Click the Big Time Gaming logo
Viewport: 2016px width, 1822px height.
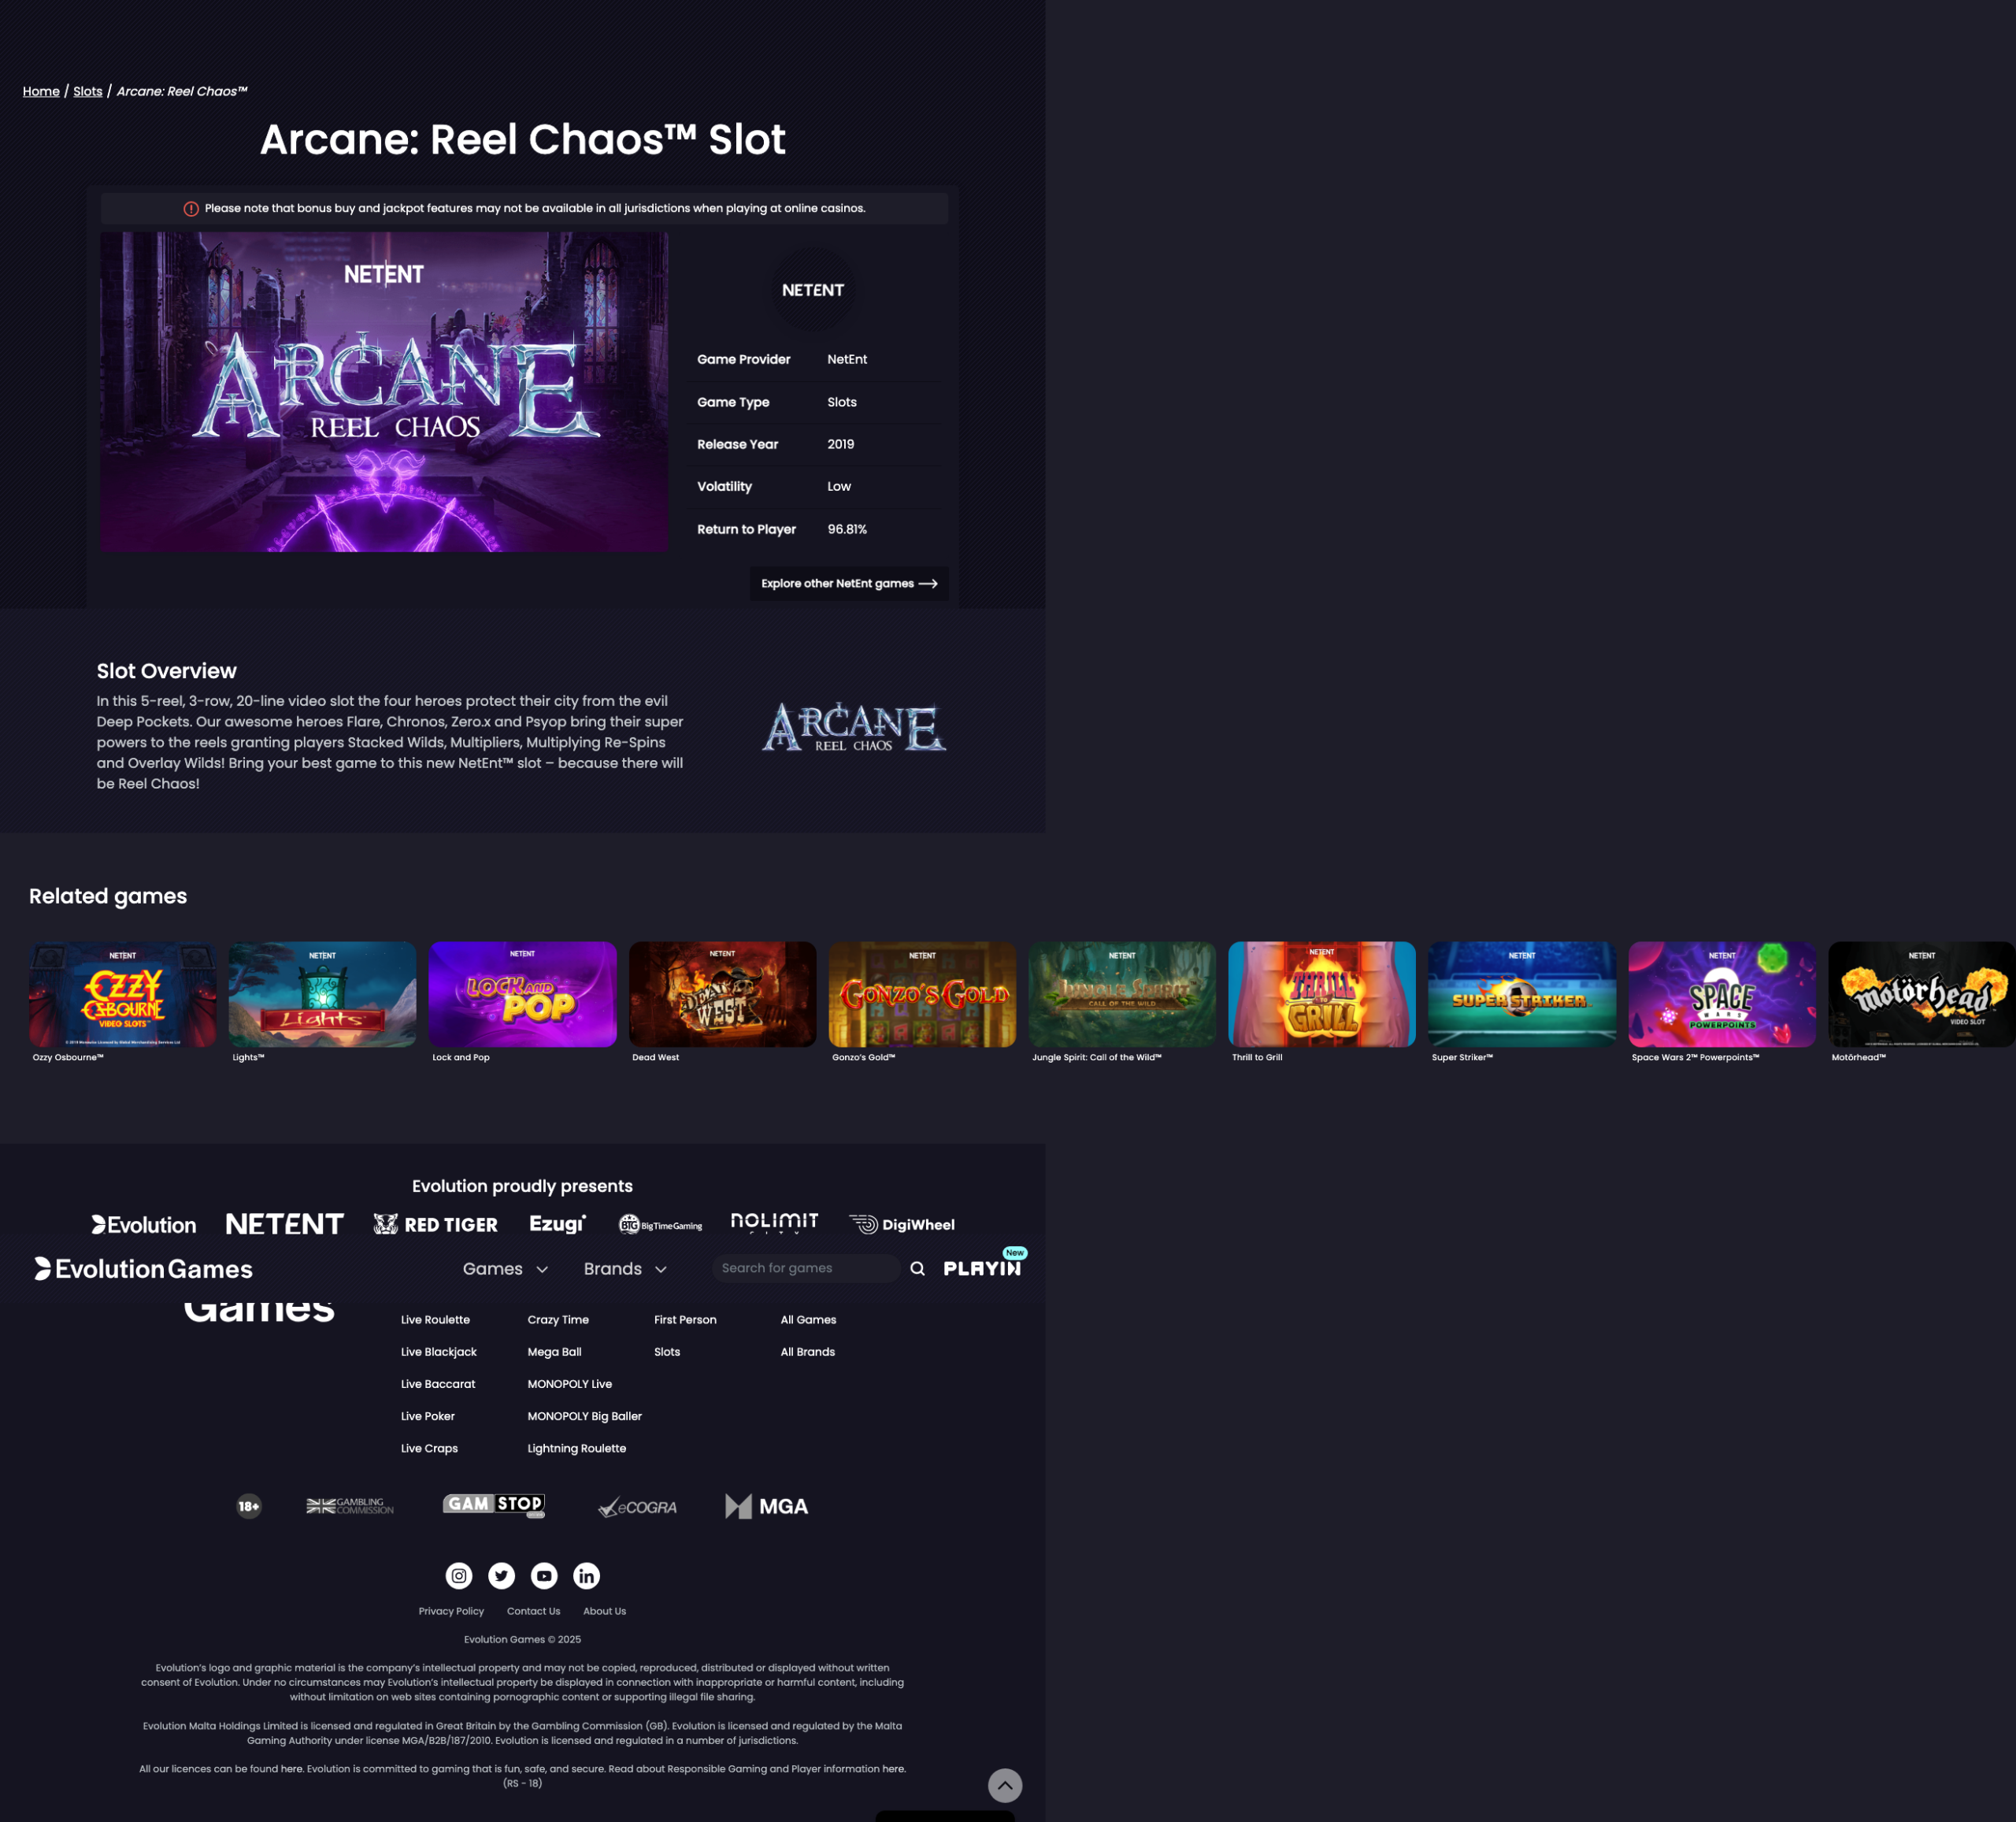coord(660,1226)
